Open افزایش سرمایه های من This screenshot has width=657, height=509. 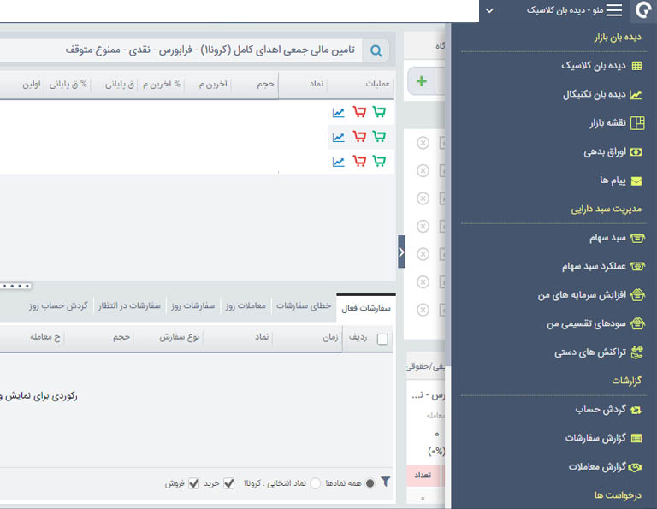pos(591,295)
